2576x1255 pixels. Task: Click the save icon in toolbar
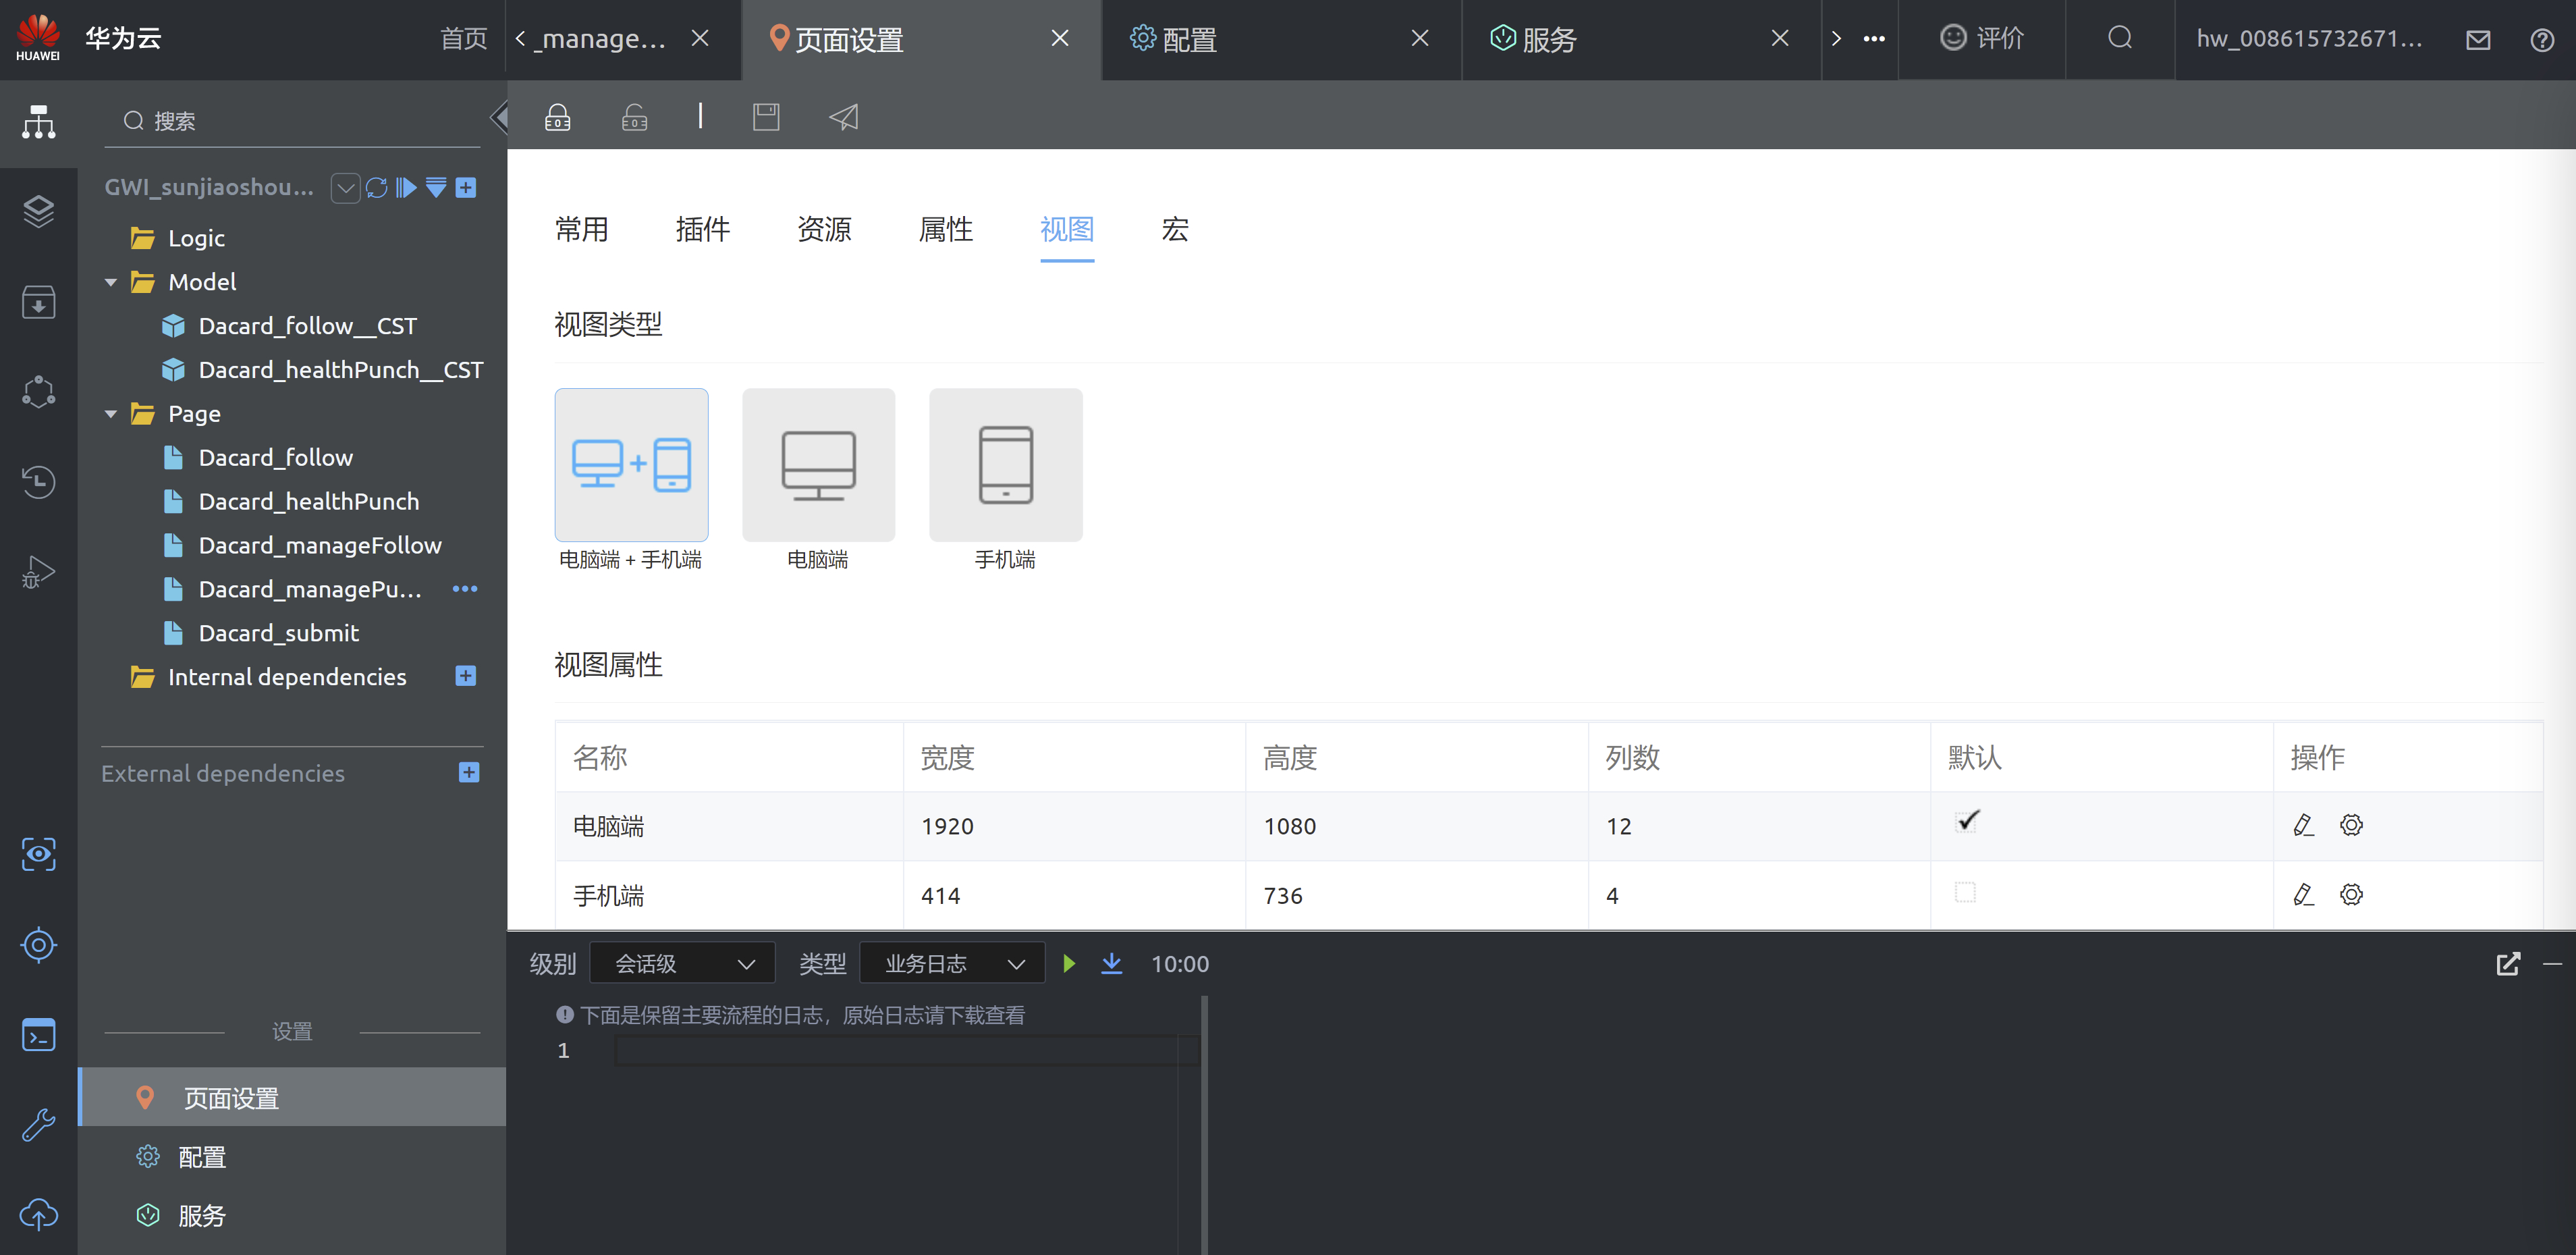point(766,117)
